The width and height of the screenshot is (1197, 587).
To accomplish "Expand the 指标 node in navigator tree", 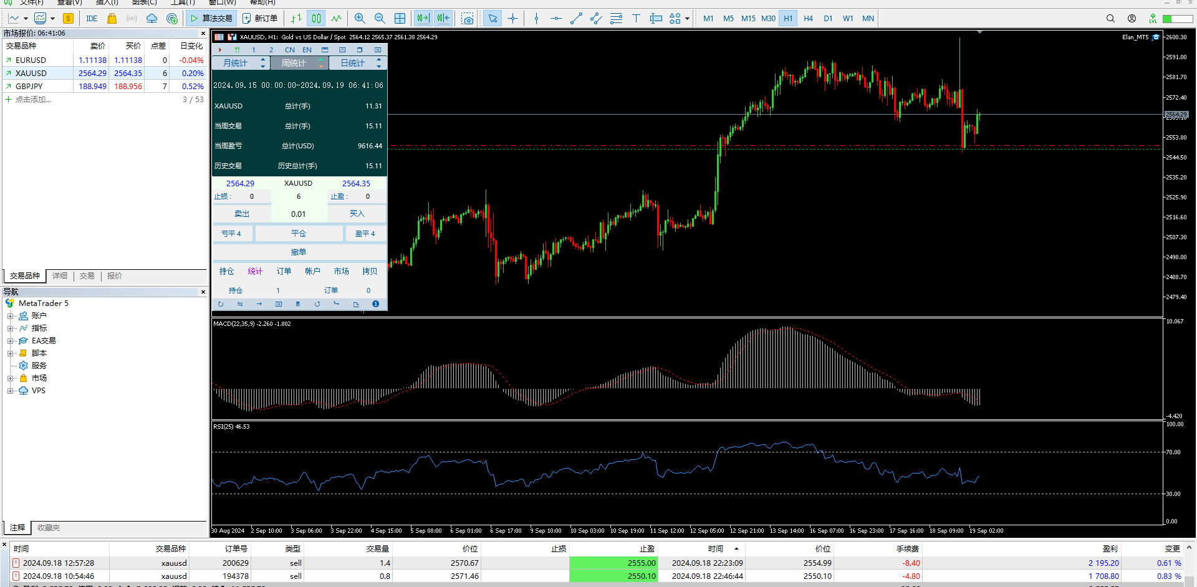I will click(10, 328).
